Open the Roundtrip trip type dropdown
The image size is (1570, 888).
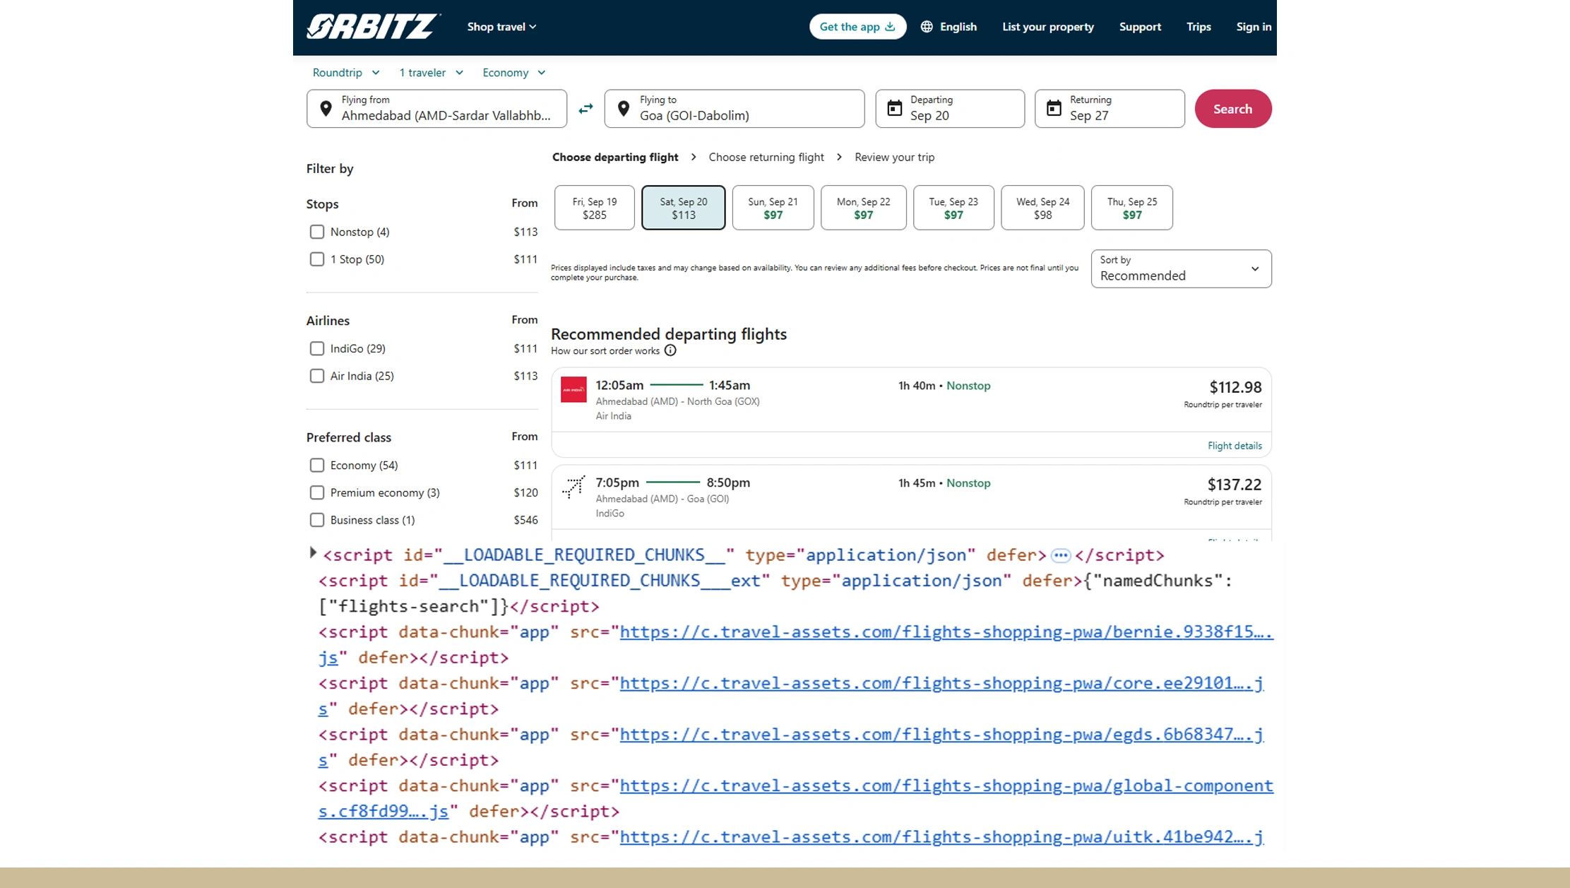[345, 72]
